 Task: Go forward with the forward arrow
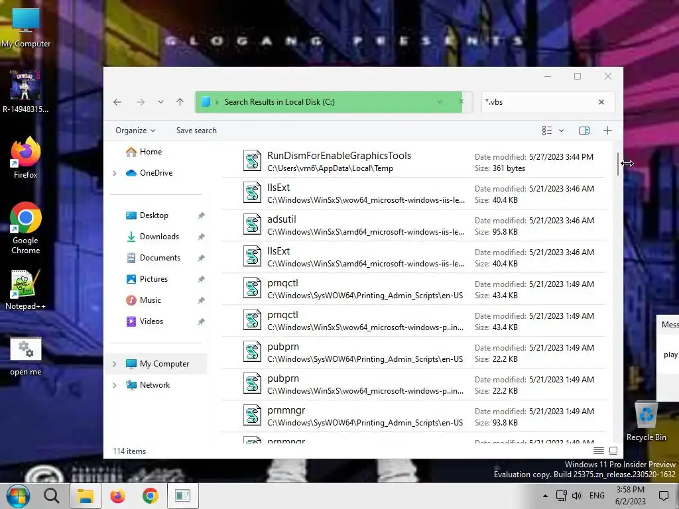coord(141,102)
